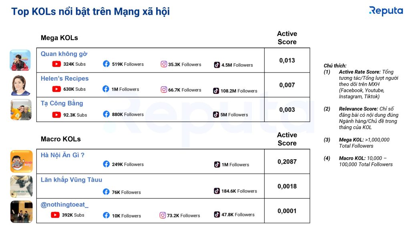
Task: Click the Instagram icon beside 35.3K Followers
Action: coord(164,64)
